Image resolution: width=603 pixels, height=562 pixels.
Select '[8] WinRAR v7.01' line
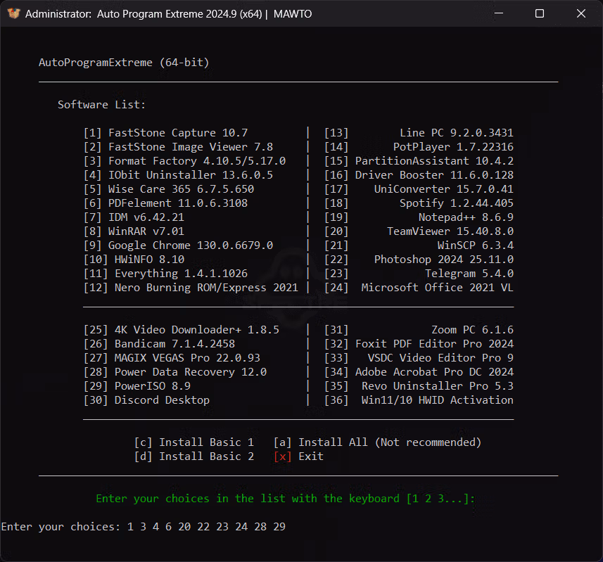click(134, 231)
